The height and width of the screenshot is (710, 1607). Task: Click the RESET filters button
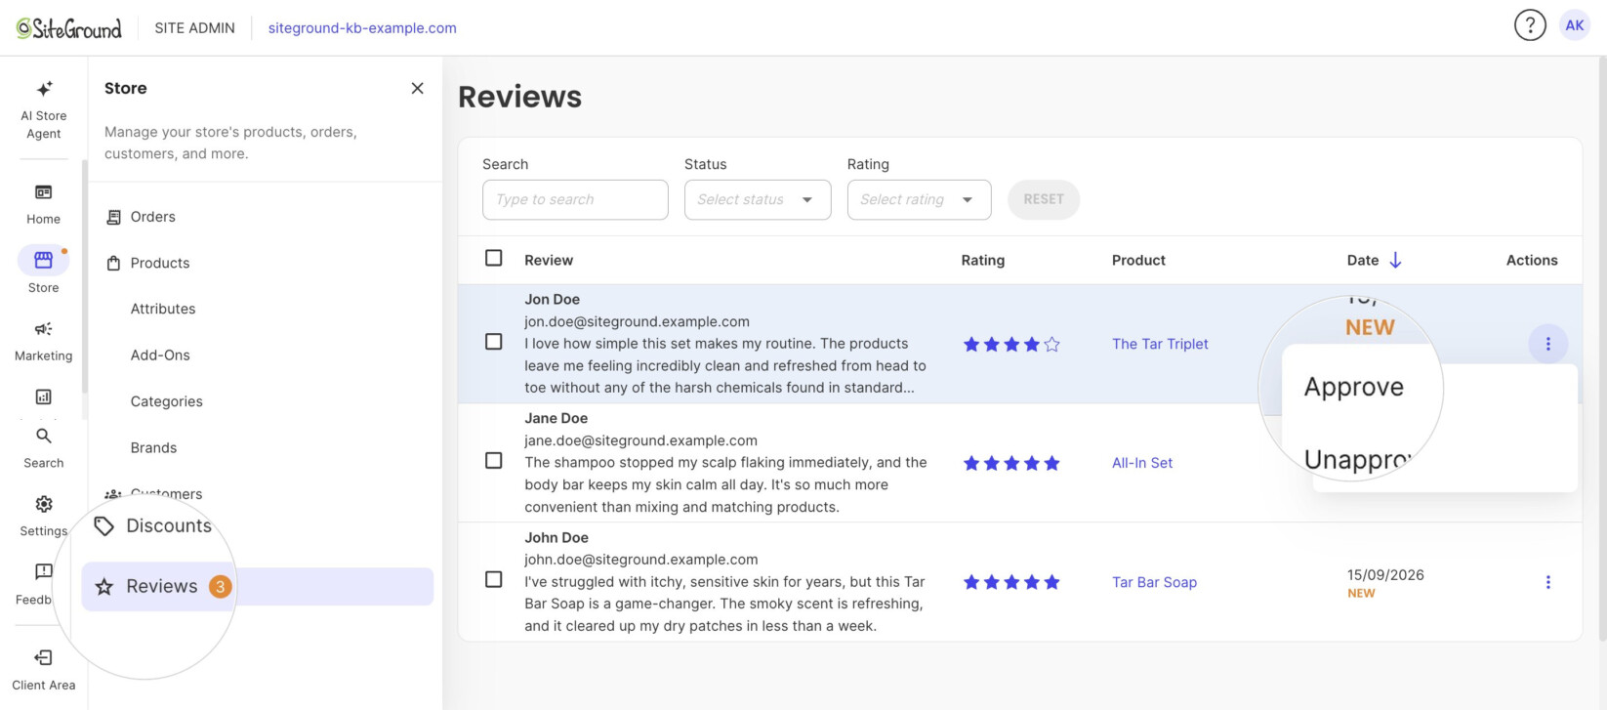pyautogui.click(x=1044, y=199)
